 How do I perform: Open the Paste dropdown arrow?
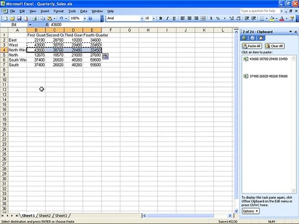(54, 19)
